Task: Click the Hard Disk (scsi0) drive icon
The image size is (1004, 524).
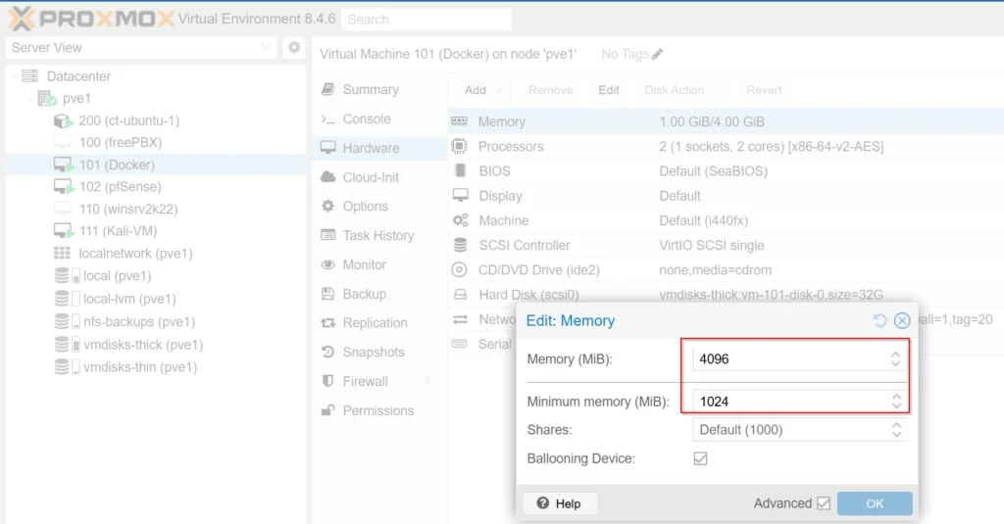Action: tap(460, 294)
